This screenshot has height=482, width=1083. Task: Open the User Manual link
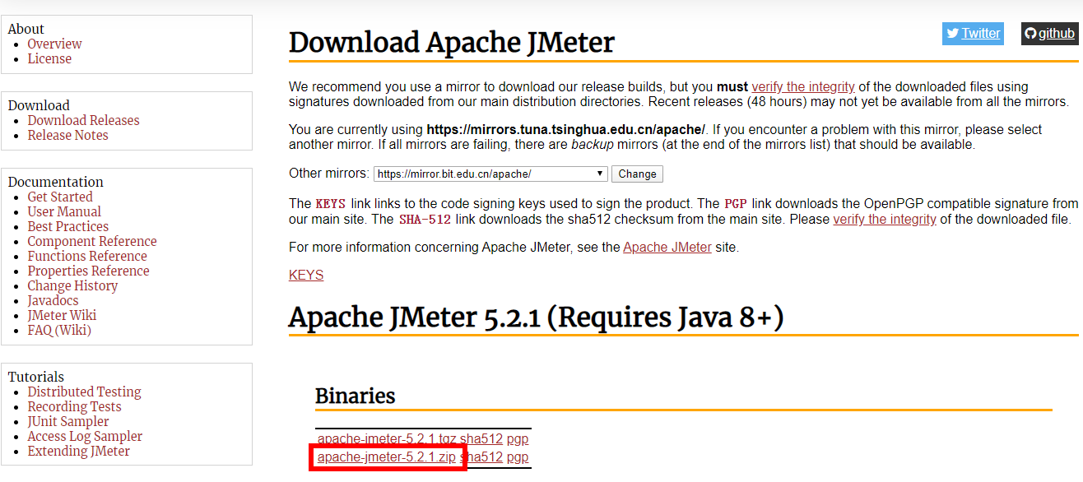(64, 211)
